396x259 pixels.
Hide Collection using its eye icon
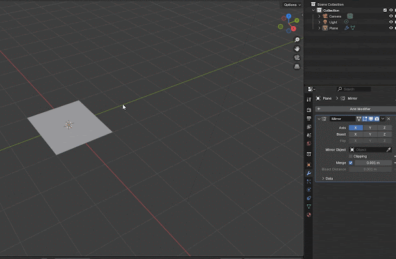click(391, 10)
